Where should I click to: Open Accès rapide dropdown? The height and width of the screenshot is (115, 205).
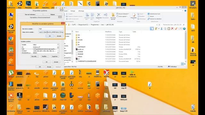[122, 16]
